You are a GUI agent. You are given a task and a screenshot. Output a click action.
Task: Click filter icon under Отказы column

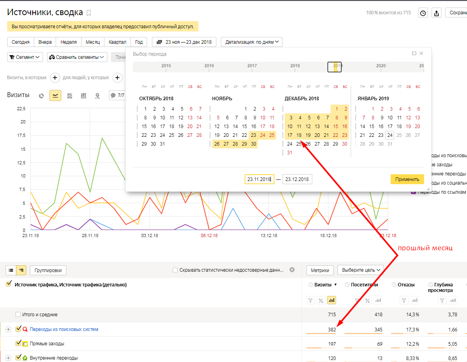(404, 300)
